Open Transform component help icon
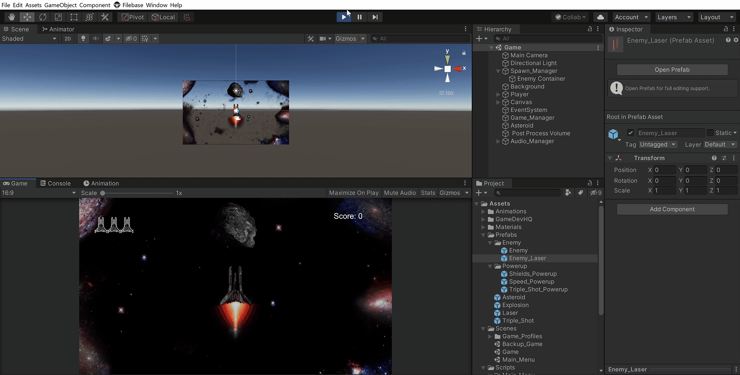The image size is (740, 375). (x=714, y=158)
